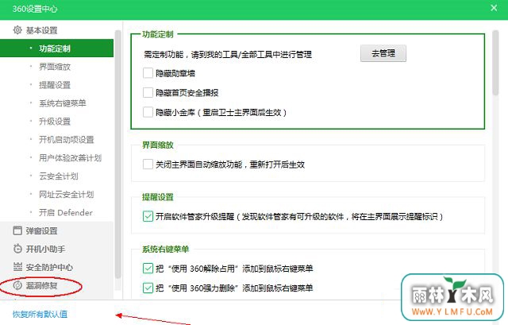Click the 界面缩放 section heading
The image size is (508, 325).
pyautogui.click(x=158, y=145)
